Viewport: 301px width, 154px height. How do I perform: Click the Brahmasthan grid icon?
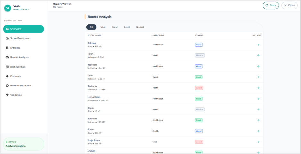[x=7, y=67]
